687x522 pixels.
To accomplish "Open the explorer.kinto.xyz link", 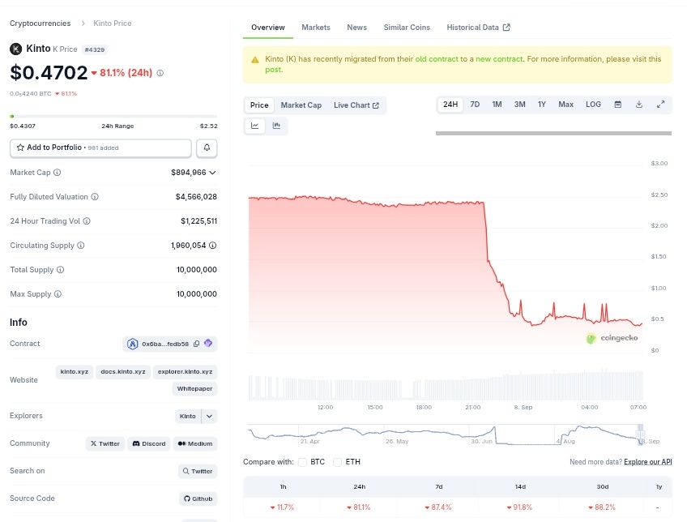I will [x=185, y=372].
